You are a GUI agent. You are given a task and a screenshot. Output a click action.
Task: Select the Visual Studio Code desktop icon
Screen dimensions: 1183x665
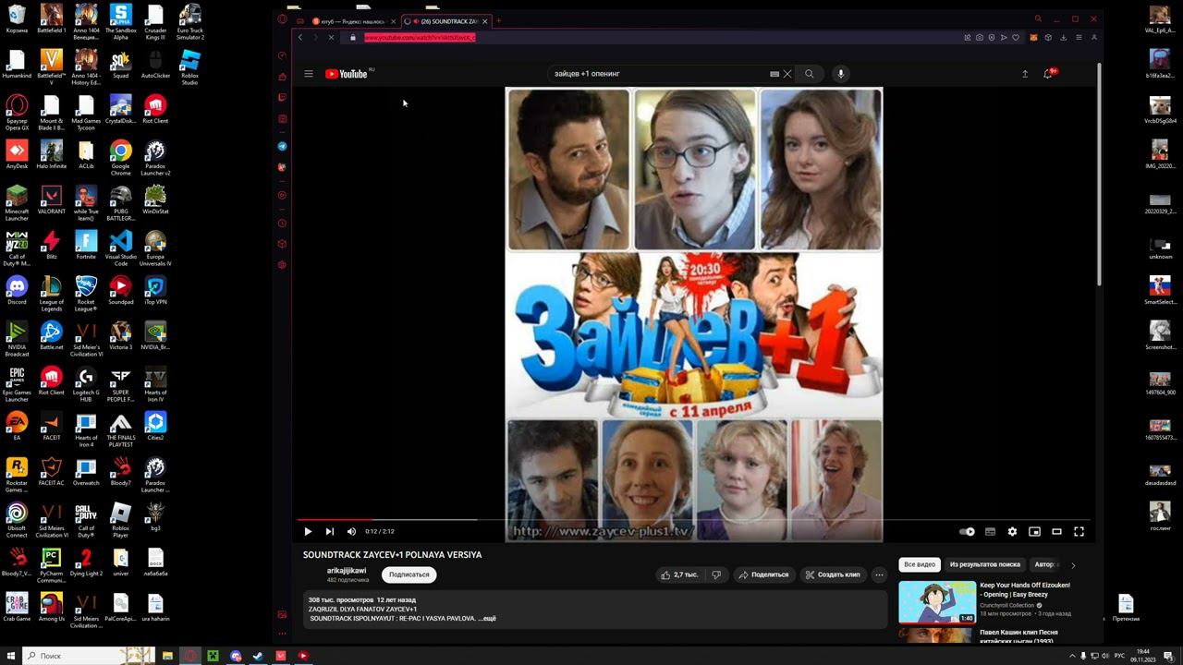click(120, 248)
